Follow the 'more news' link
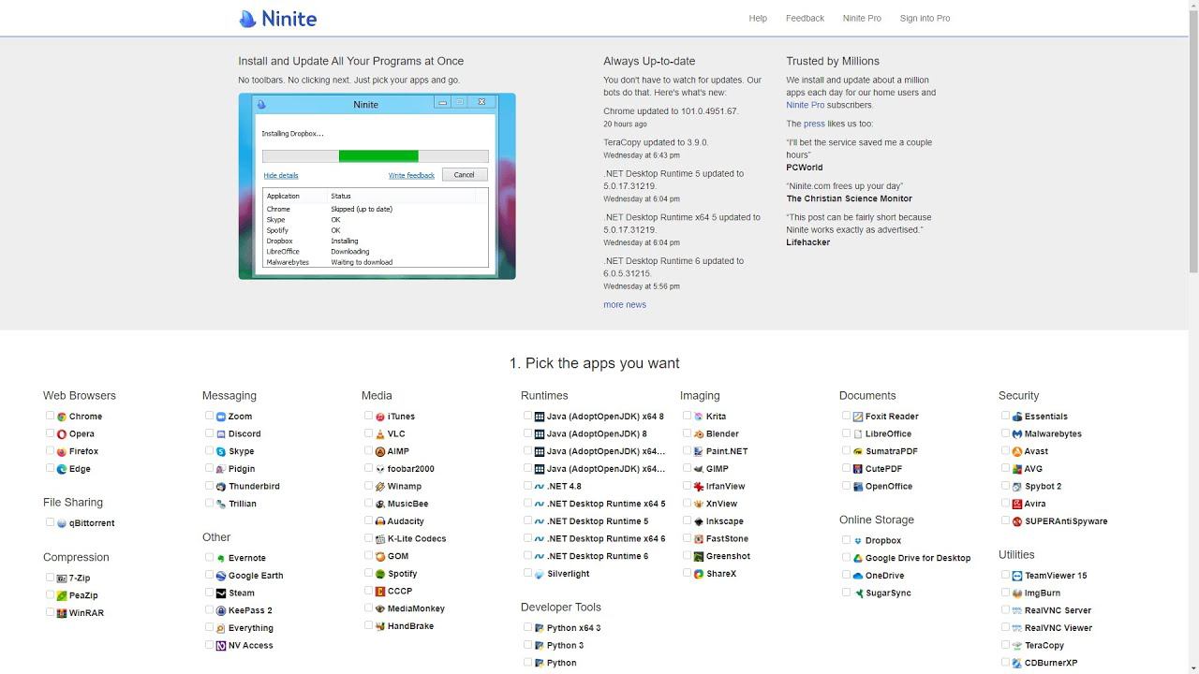Viewport: 1199px width, 674px height. click(x=625, y=304)
